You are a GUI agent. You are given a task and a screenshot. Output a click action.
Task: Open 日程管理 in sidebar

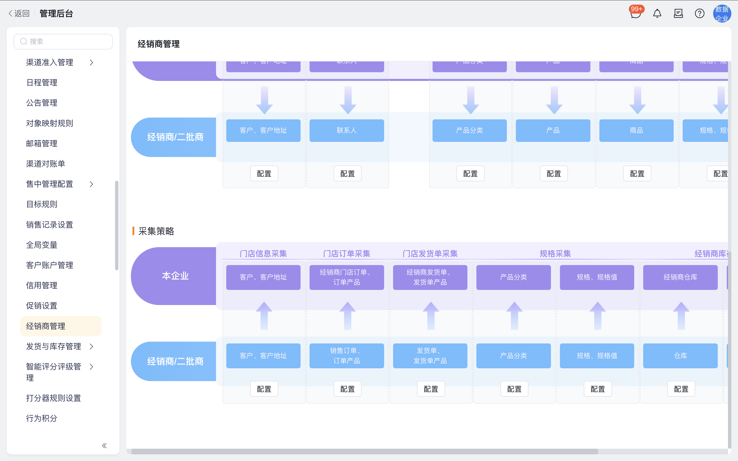[42, 83]
